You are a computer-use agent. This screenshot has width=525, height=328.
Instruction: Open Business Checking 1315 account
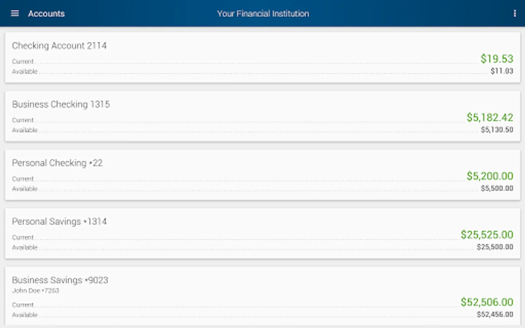click(x=61, y=104)
